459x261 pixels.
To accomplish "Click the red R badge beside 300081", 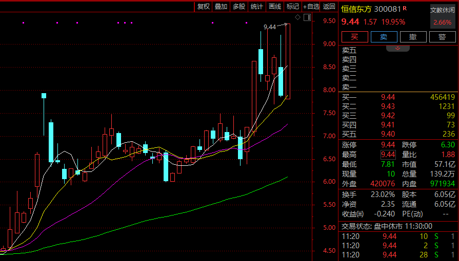I will pos(405,8).
